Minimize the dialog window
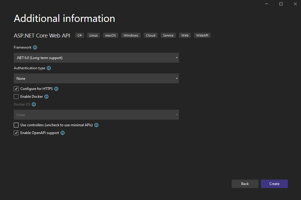The width and height of the screenshot is (301, 200). click(267, 4)
